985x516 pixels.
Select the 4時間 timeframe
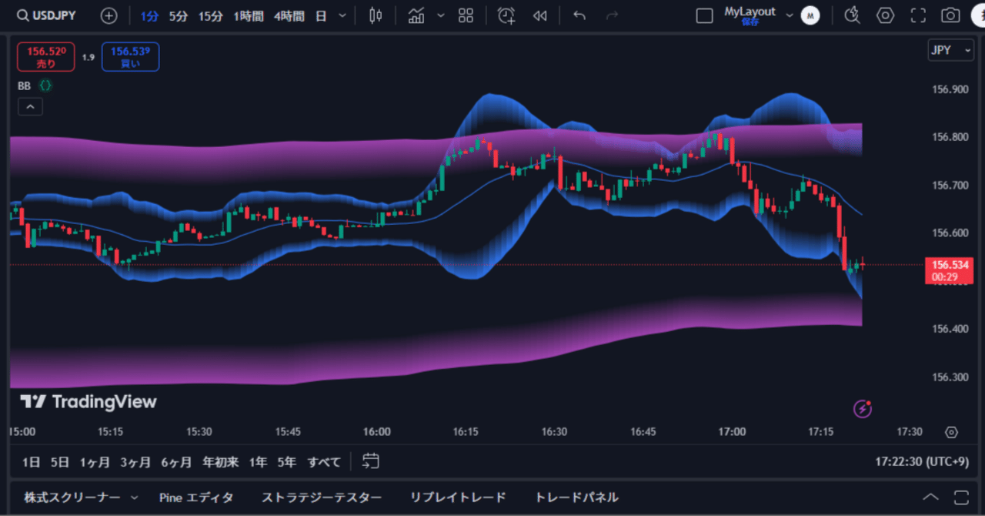tap(289, 15)
